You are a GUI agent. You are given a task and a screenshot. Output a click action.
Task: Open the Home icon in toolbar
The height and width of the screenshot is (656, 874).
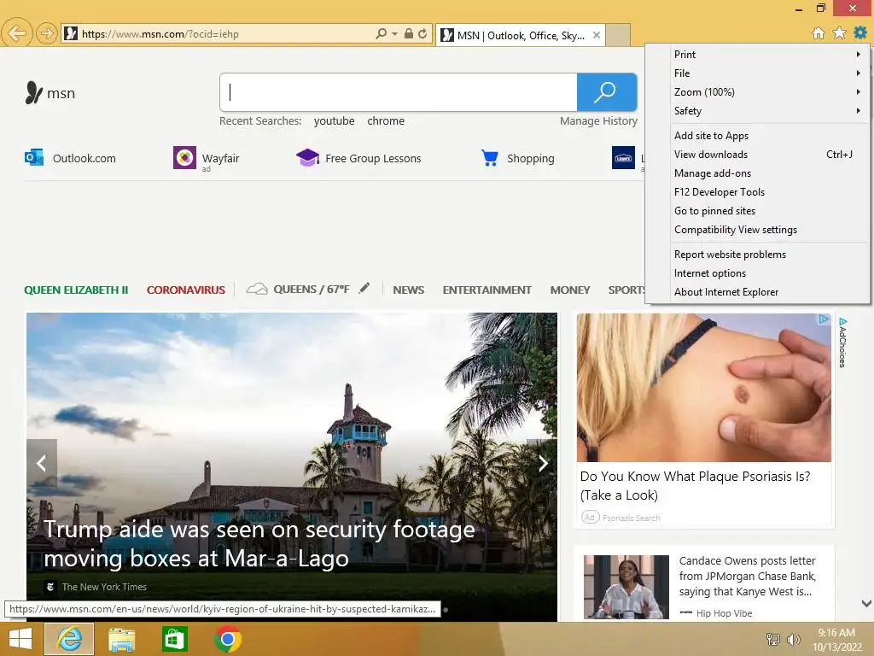tap(819, 33)
